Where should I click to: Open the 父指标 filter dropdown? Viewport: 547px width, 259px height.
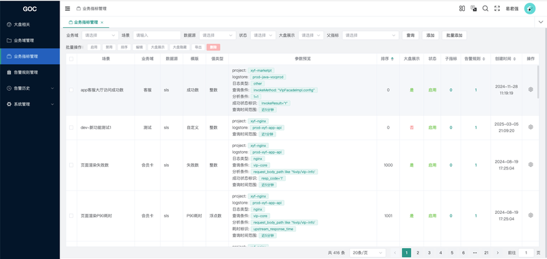click(371, 36)
